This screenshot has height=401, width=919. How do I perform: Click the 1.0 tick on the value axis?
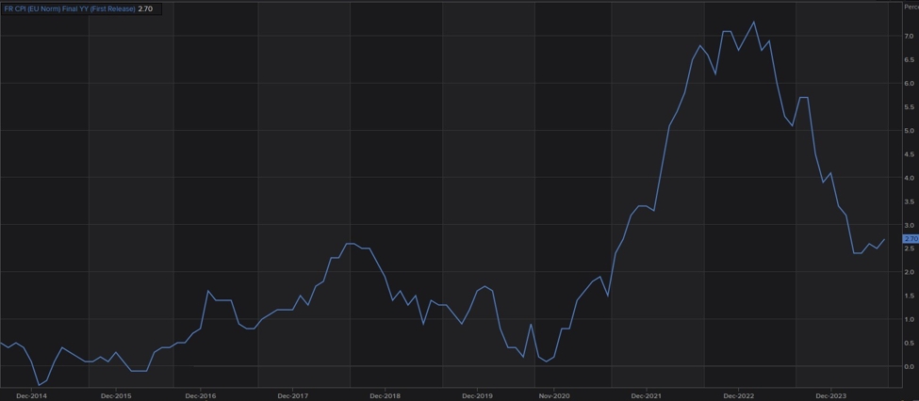[x=909, y=319]
